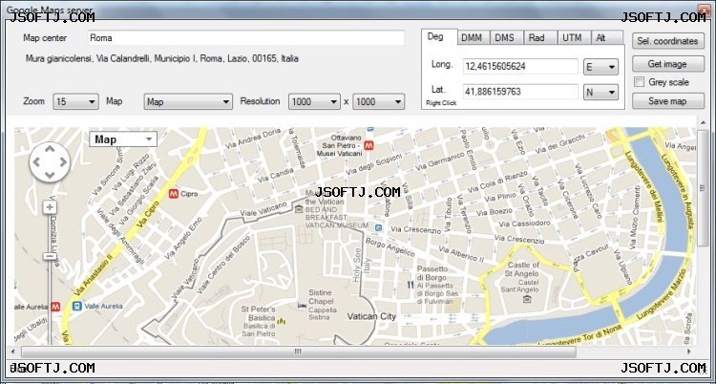Open the longitude E hemisphere dropdown
The image size is (716, 384).
tap(600, 67)
